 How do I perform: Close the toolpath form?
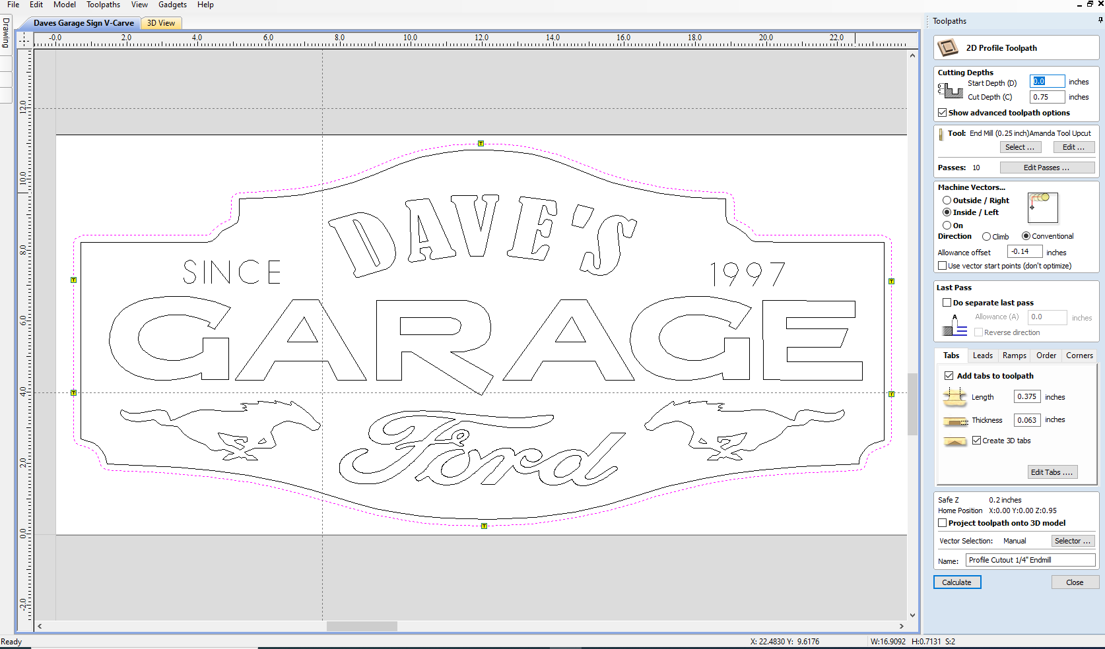[x=1075, y=582]
